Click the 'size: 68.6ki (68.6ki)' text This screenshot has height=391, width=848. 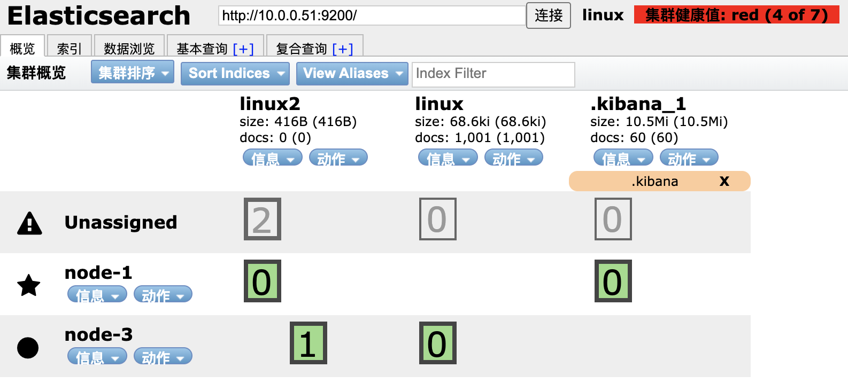[x=481, y=122]
